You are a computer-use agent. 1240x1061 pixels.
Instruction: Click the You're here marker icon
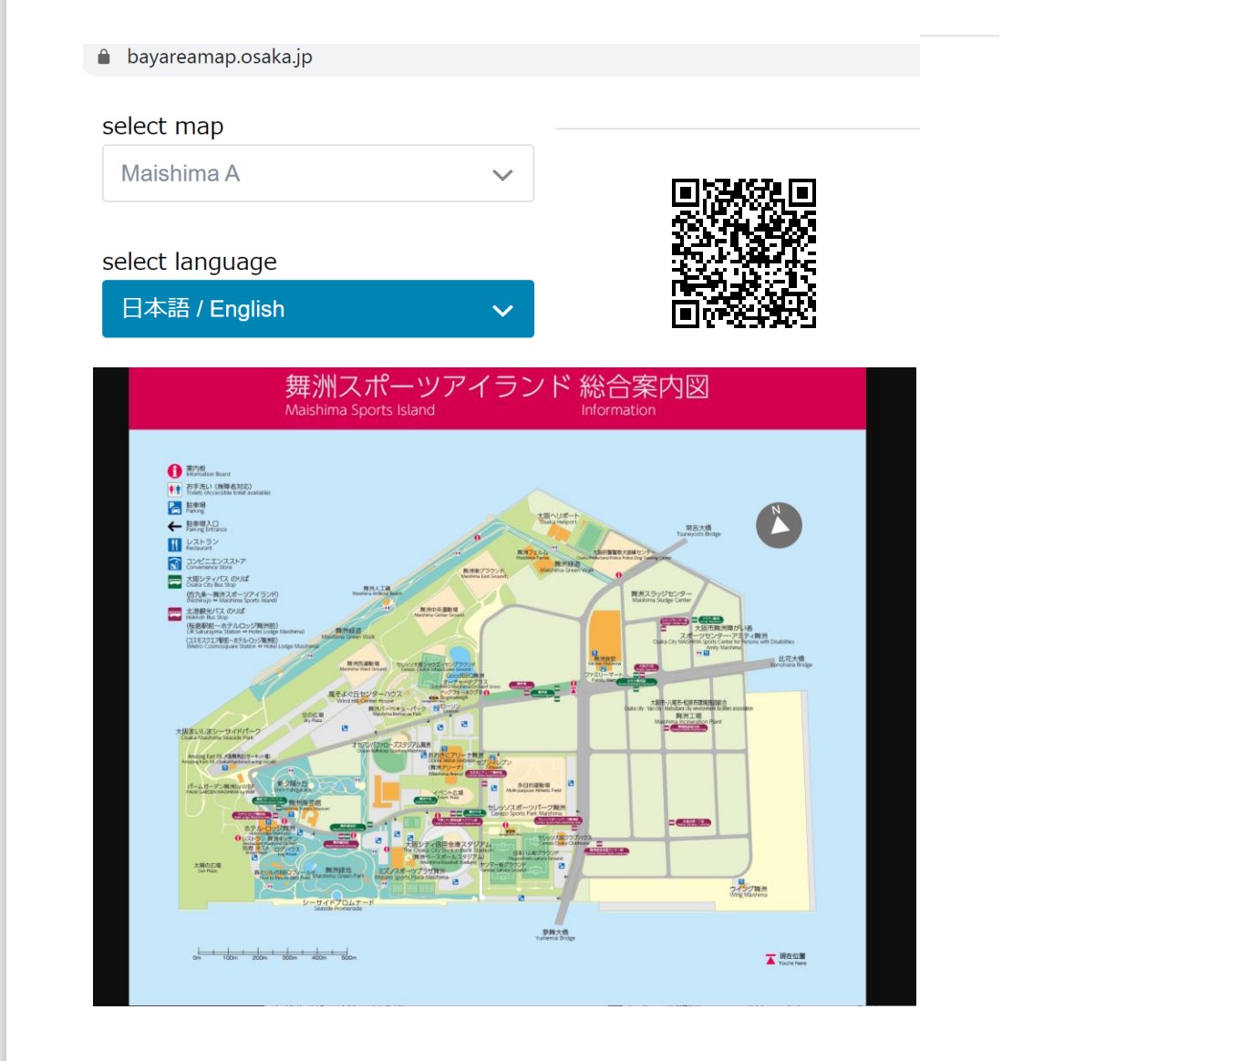pyautogui.click(x=770, y=959)
